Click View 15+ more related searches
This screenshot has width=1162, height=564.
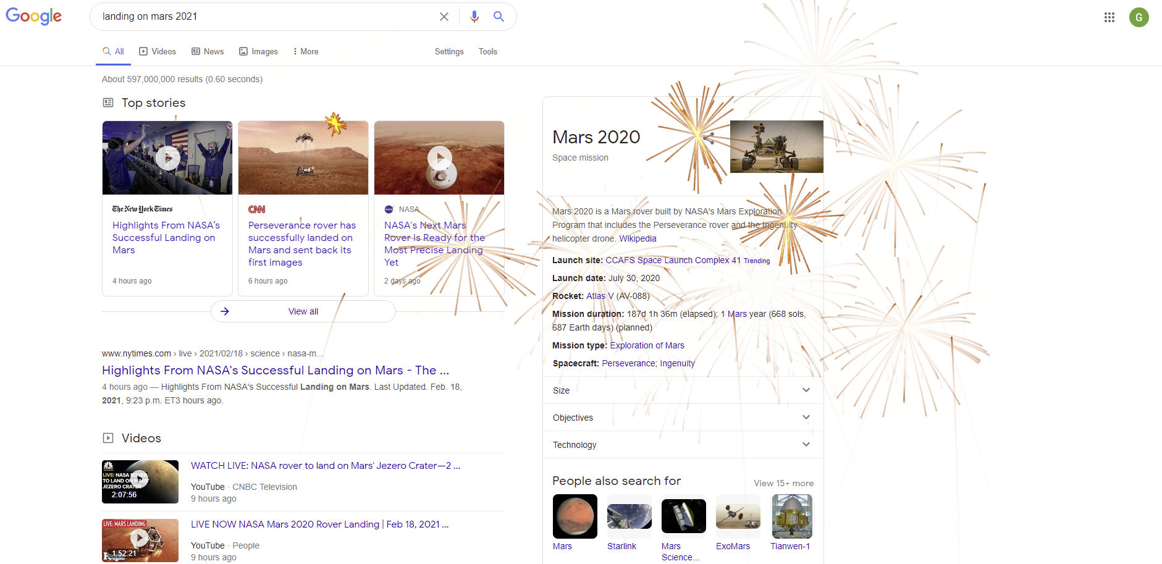(x=783, y=483)
